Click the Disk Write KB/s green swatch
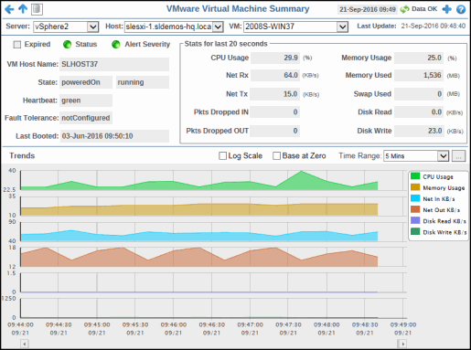This screenshot has height=350, width=471. pyautogui.click(x=415, y=231)
